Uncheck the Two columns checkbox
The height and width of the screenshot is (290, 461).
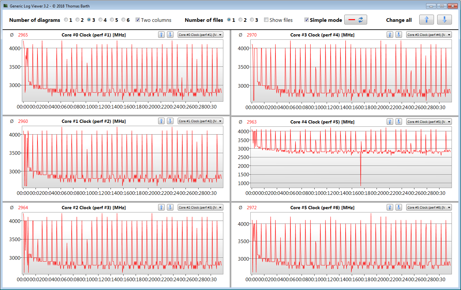click(x=138, y=20)
